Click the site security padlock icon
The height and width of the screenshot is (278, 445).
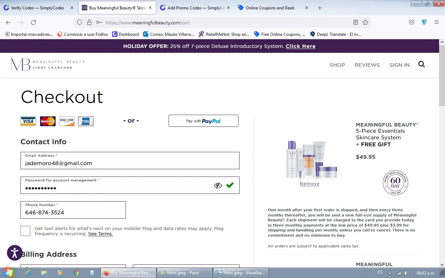(89, 22)
